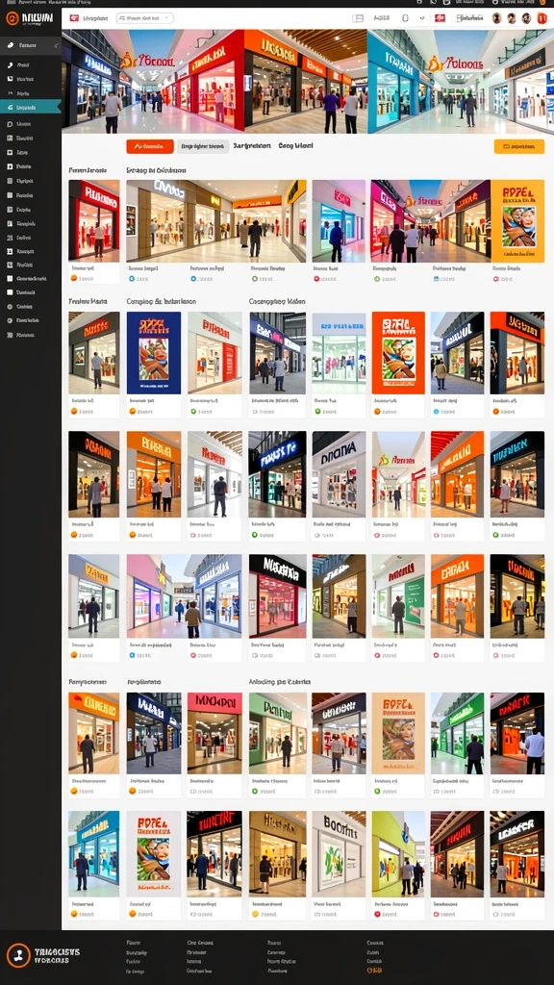Viewport: 554px width, 985px height.
Task: Open the dark blue poster thumbnail
Action: point(154,353)
